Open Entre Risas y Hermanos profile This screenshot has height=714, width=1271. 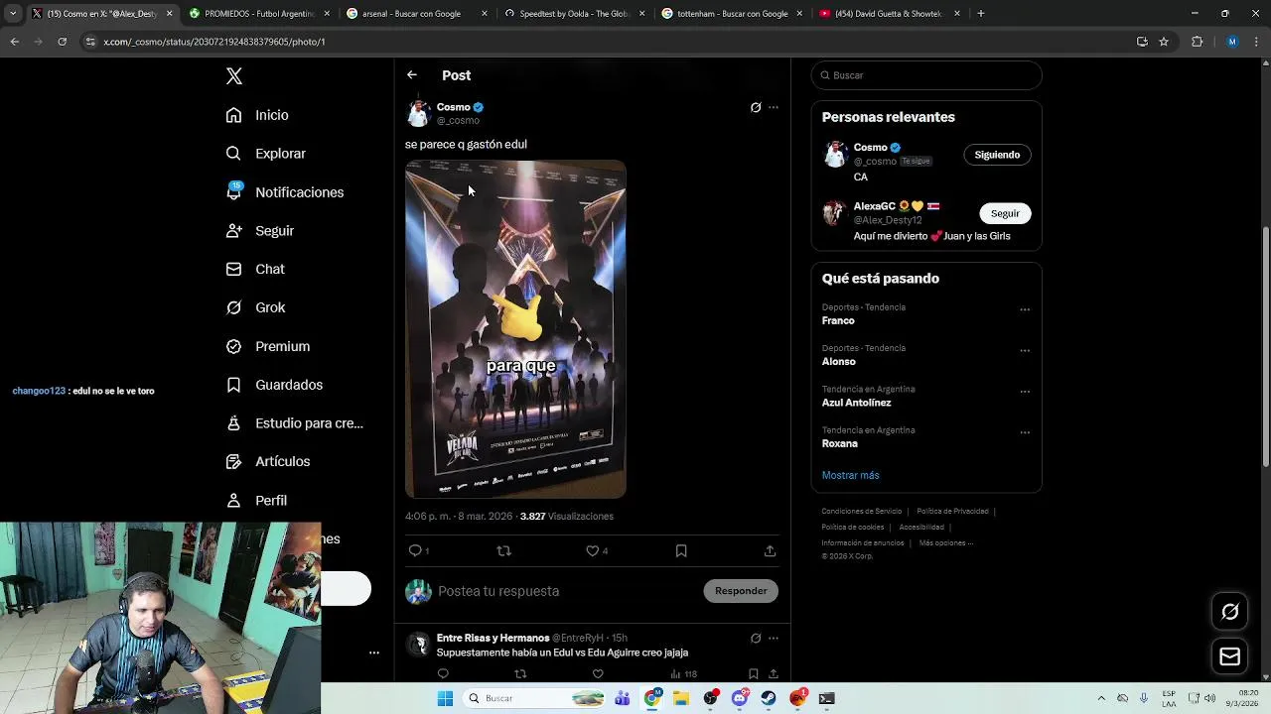click(x=493, y=638)
